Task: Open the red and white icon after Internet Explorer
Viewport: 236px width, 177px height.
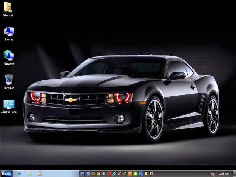Action: [119, 174]
